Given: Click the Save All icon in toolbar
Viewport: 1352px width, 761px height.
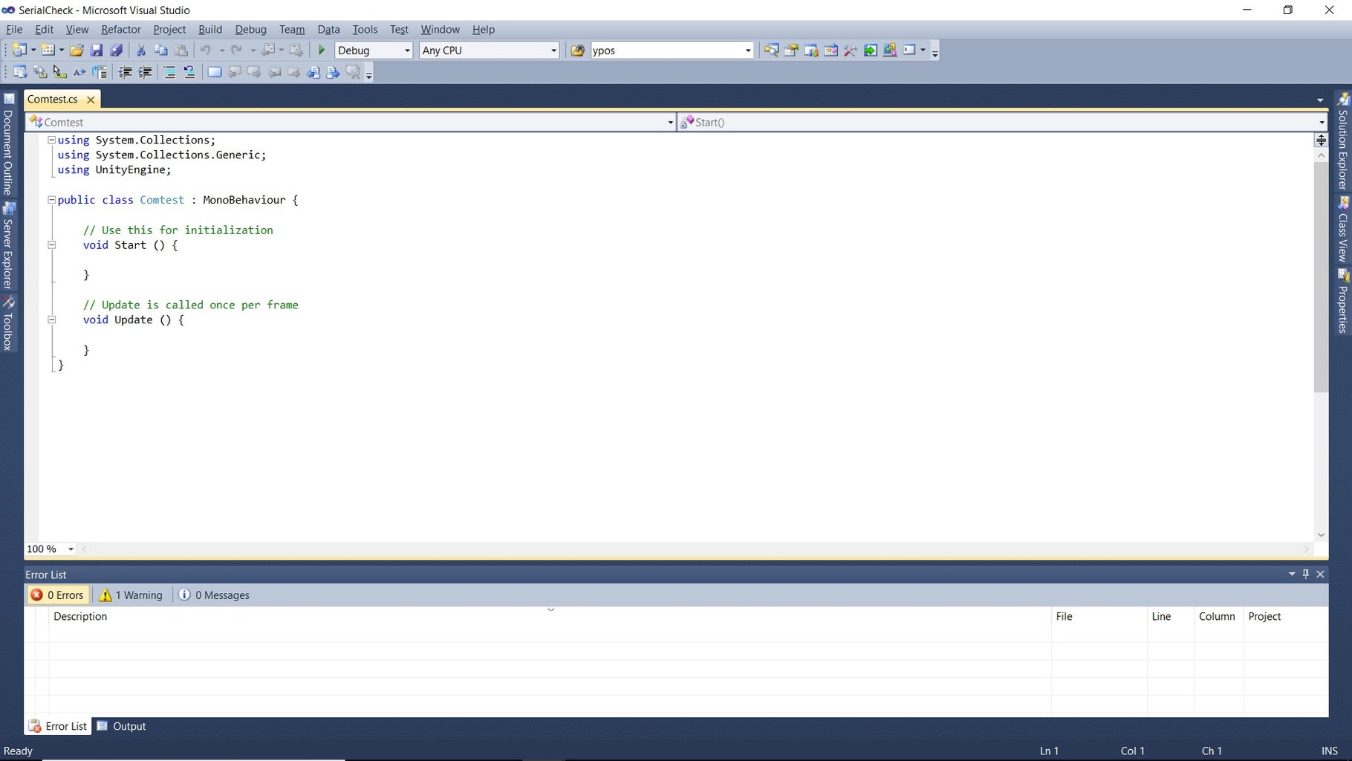Looking at the screenshot, I should pyautogui.click(x=116, y=50).
